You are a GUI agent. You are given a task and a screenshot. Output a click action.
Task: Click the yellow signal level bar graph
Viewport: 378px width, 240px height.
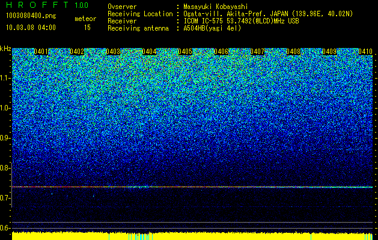click(192, 236)
